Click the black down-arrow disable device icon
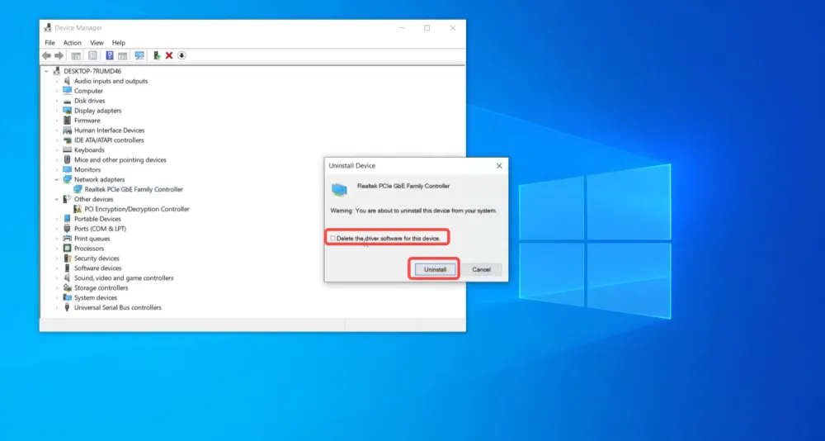This screenshot has height=441, width=825. click(x=181, y=55)
